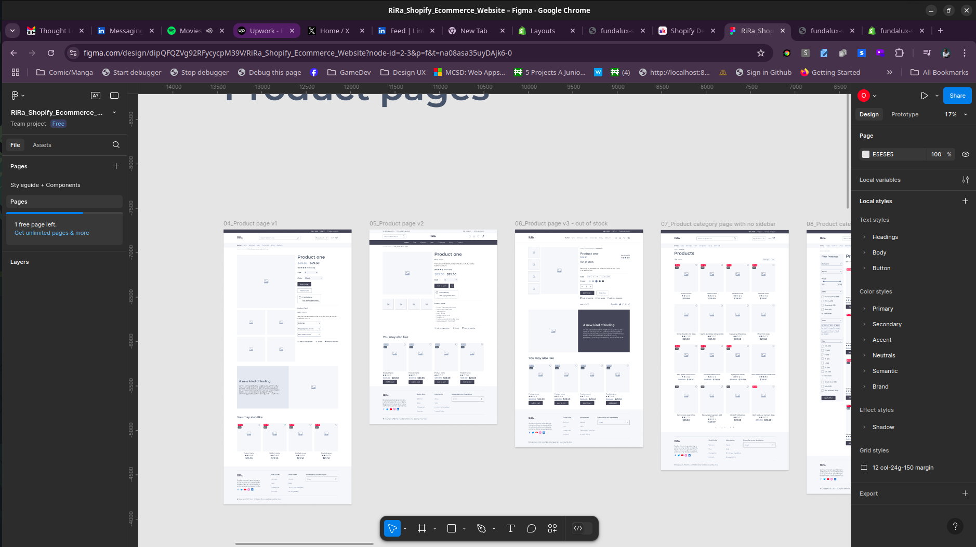Reload the page in Chrome
This screenshot has height=547, width=976.
click(51, 53)
